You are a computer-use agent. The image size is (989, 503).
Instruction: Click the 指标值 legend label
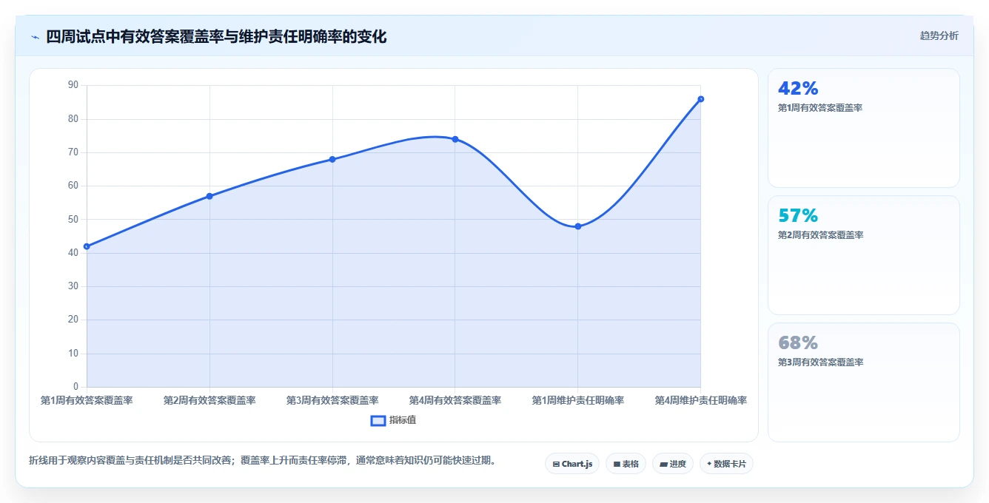(403, 420)
